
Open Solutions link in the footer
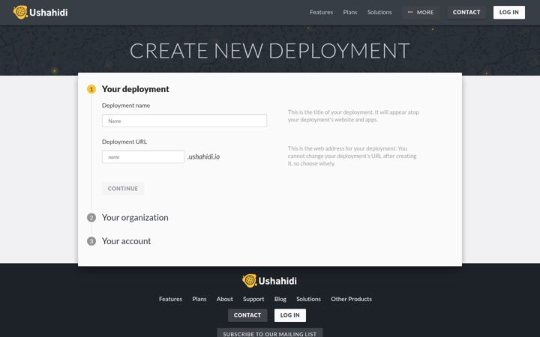tap(308, 299)
